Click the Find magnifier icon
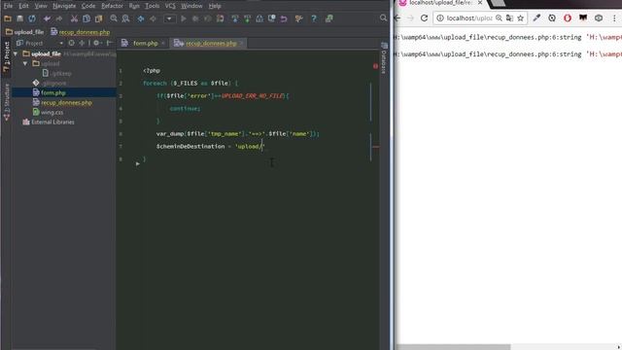The image size is (622, 350). [x=114, y=18]
